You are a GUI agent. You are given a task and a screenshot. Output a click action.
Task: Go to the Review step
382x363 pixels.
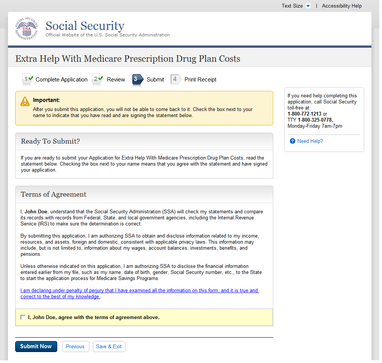116,80
